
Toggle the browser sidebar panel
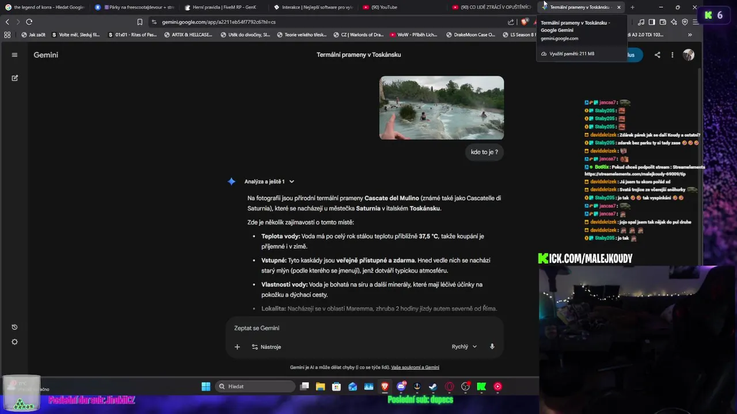click(652, 22)
